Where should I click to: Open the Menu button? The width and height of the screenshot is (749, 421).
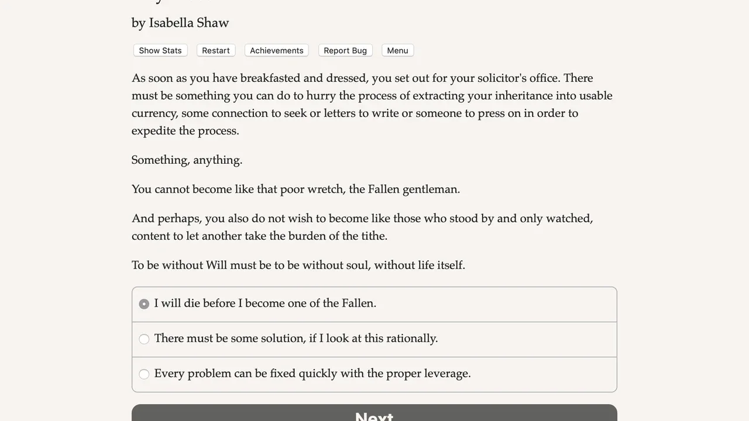[x=398, y=50]
